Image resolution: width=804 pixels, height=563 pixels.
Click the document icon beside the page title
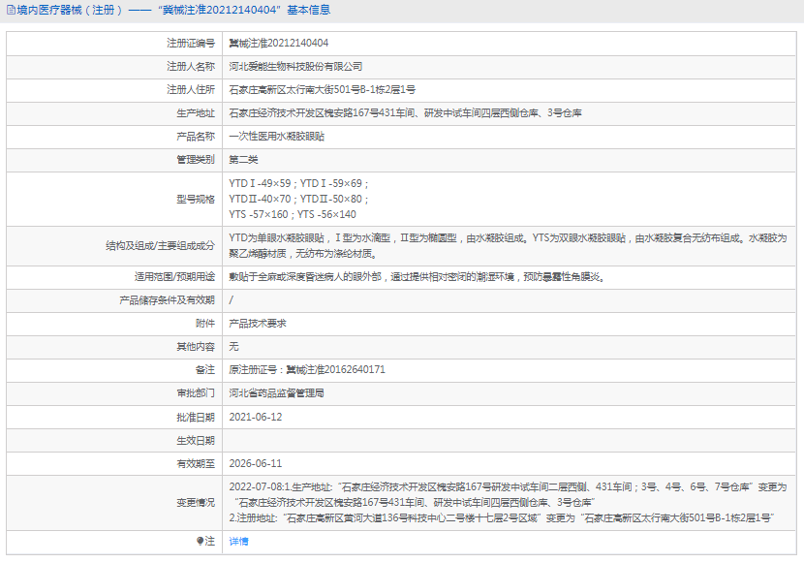coord(10,11)
